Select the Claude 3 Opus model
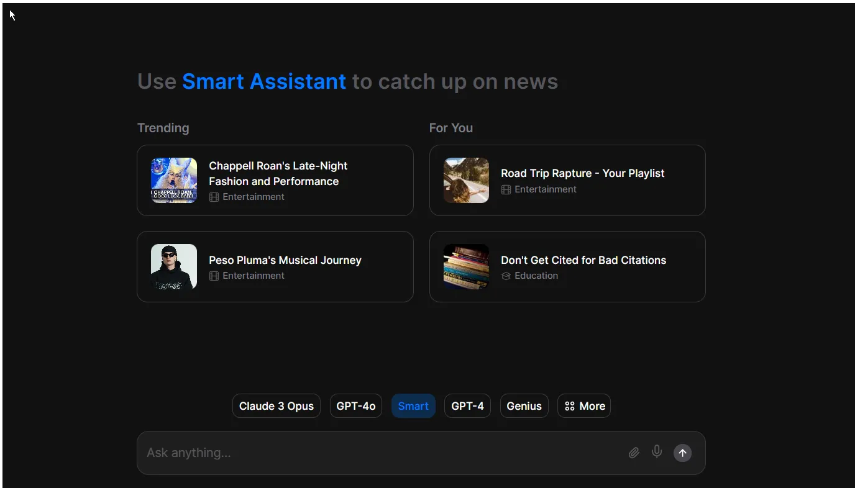 (277, 406)
